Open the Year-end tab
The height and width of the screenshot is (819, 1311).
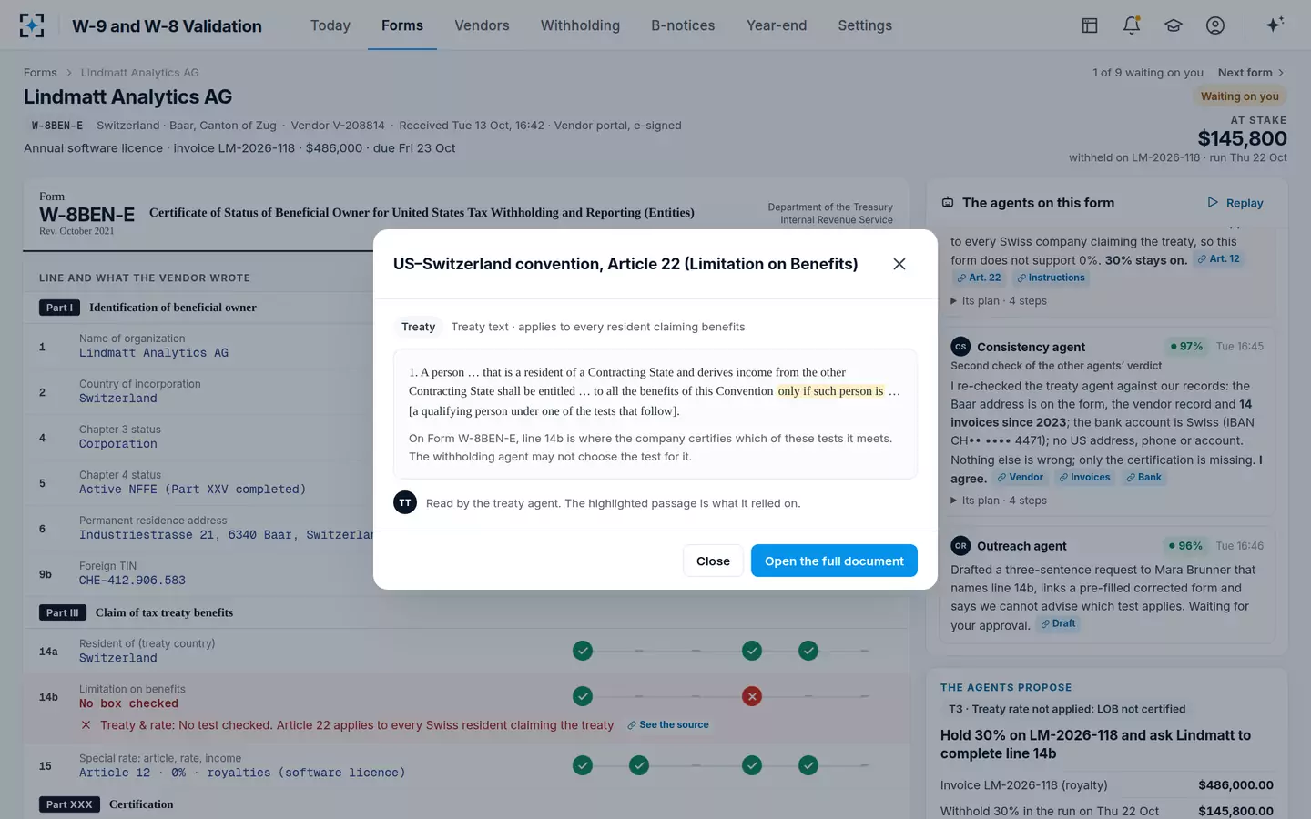pyautogui.click(x=777, y=25)
